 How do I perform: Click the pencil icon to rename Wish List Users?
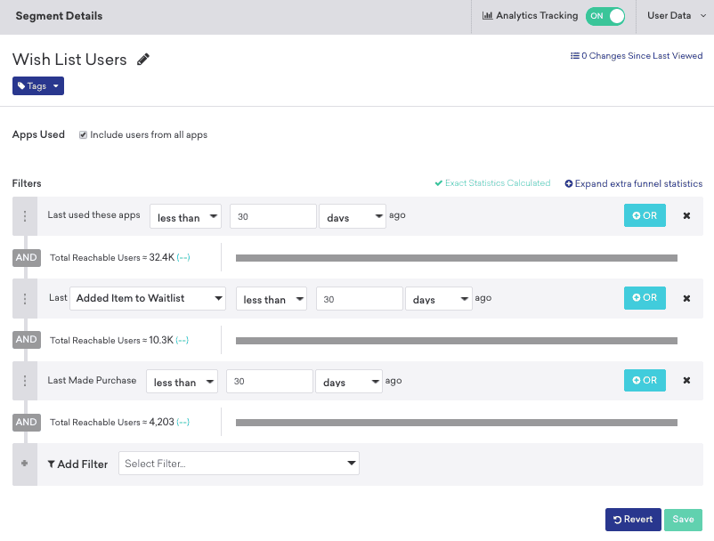[142, 60]
